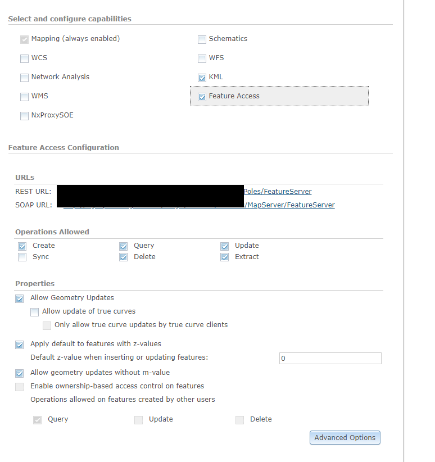Click the default z-value input field
Image resolution: width=435 pixels, height=462 pixels.
(330, 358)
